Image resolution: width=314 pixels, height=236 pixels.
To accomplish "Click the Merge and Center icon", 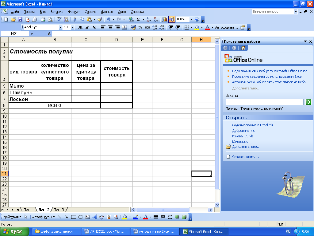I will tap(124, 27).
